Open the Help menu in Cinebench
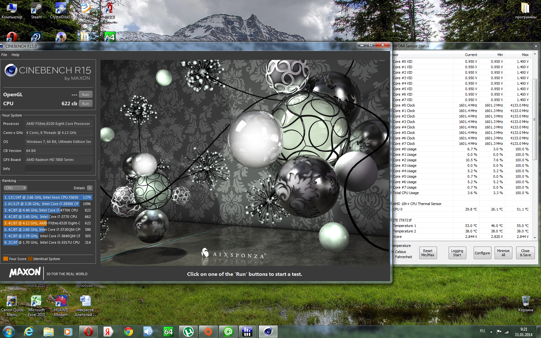 click(15, 55)
